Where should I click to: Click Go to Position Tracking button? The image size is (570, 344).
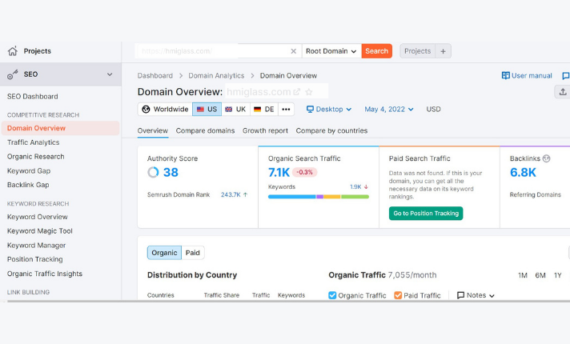(426, 214)
